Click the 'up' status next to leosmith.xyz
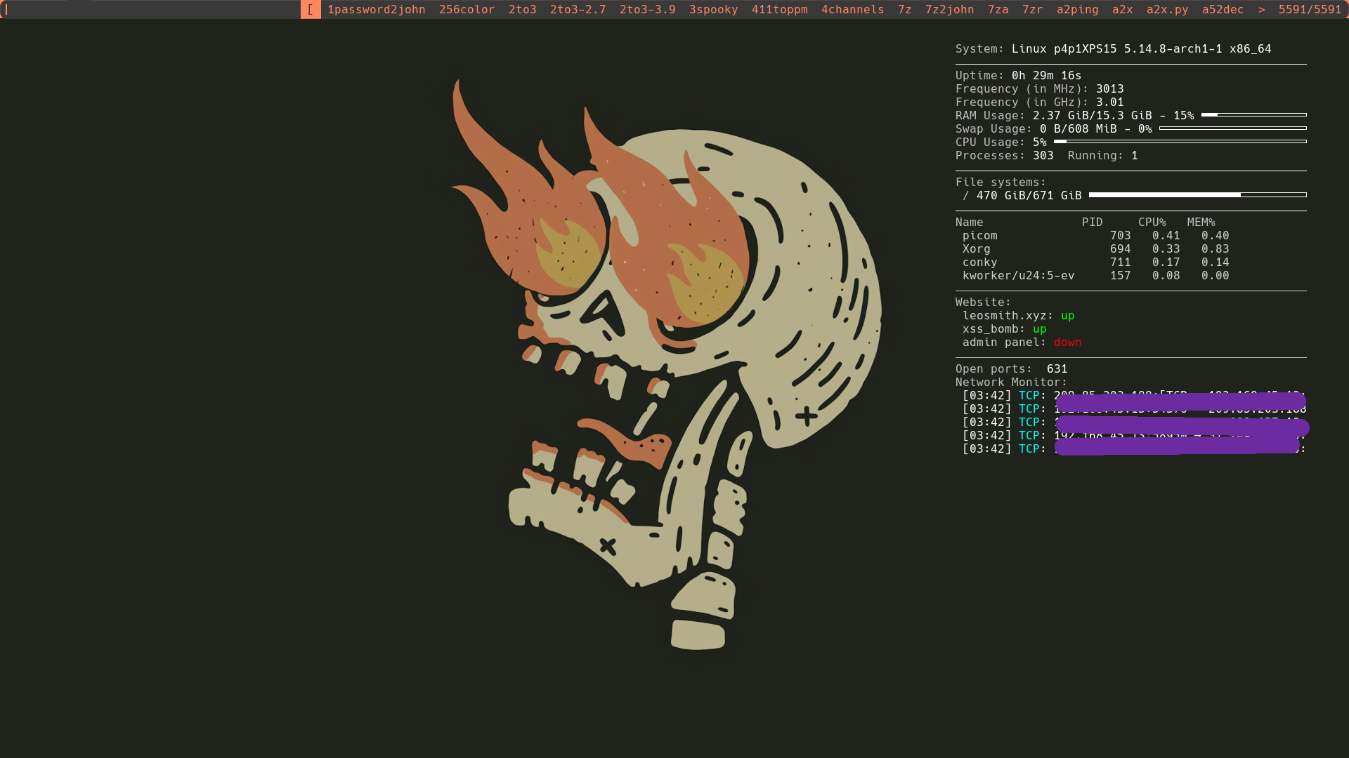The height and width of the screenshot is (758, 1349). click(1067, 315)
